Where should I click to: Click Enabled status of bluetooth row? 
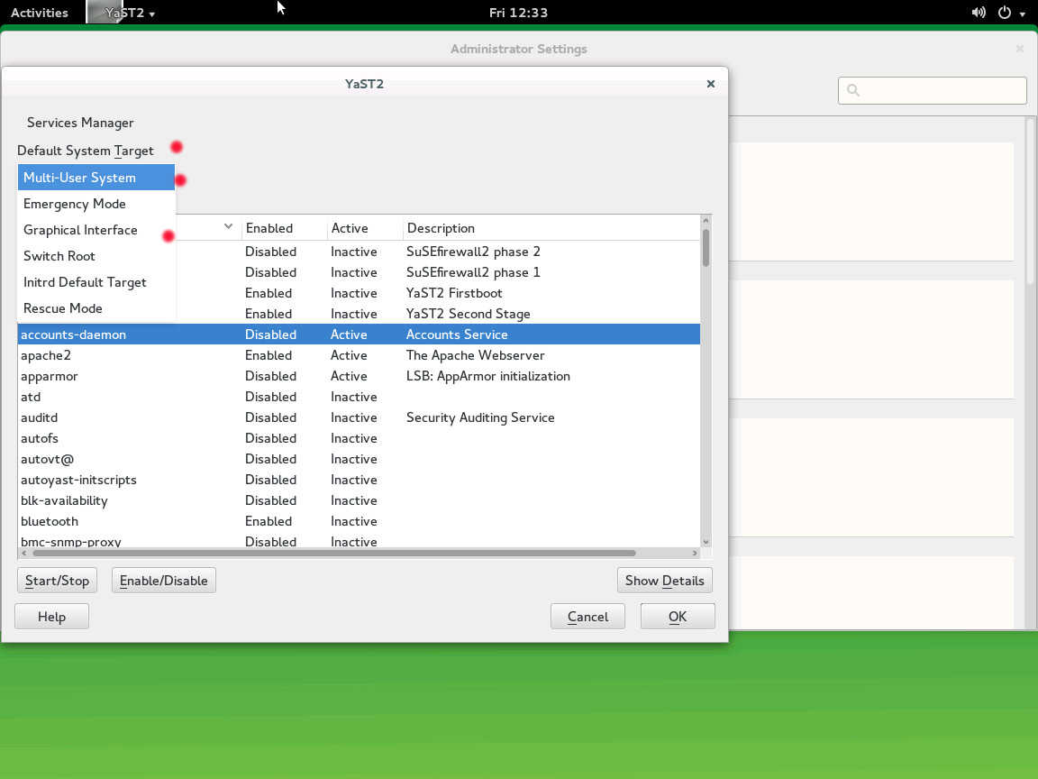[x=269, y=521]
